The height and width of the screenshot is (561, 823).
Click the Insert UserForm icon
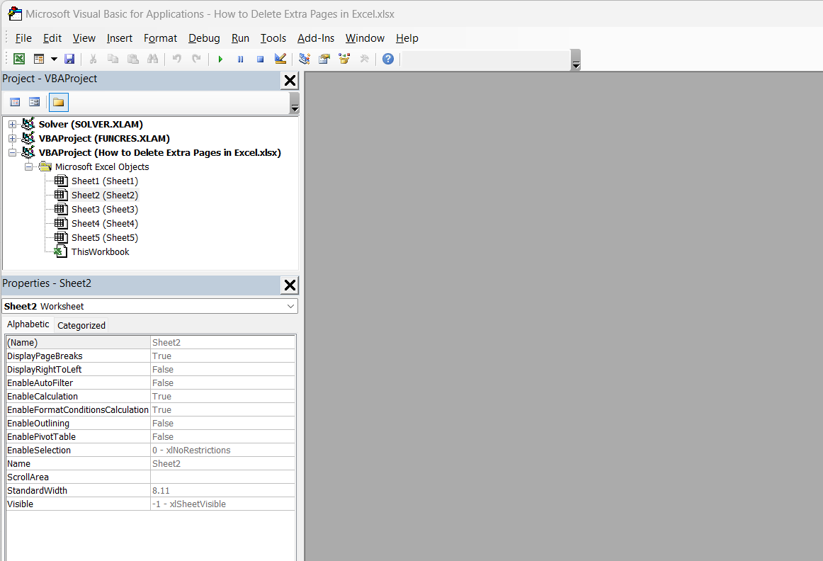pyautogui.click(x=39, y=59)
